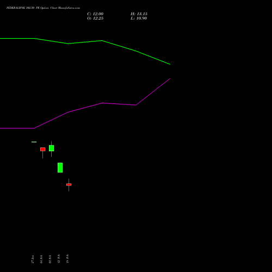Click the tall green candle without wicks
This screenshot has width=272, height=272.
[60, 168]
